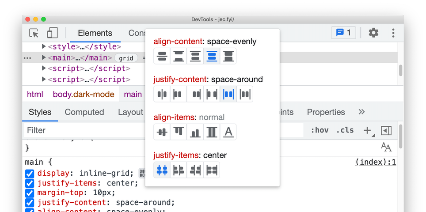Select justify-content center icon
This screenshot has width=426, height=212.
(162, 94)
